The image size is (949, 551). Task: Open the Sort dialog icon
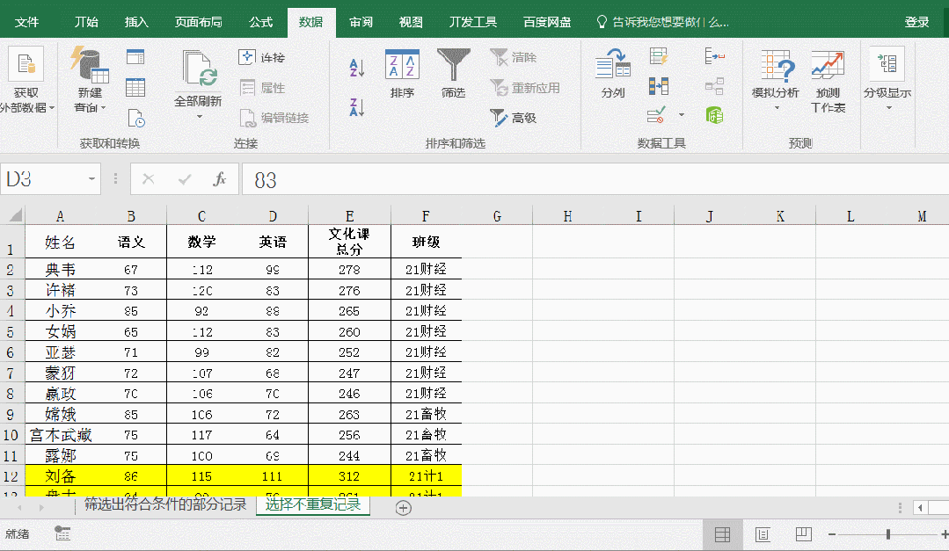(x=402, y=65)
